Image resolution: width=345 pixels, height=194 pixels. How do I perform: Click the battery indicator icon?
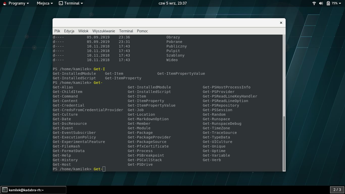click(328, 3)
